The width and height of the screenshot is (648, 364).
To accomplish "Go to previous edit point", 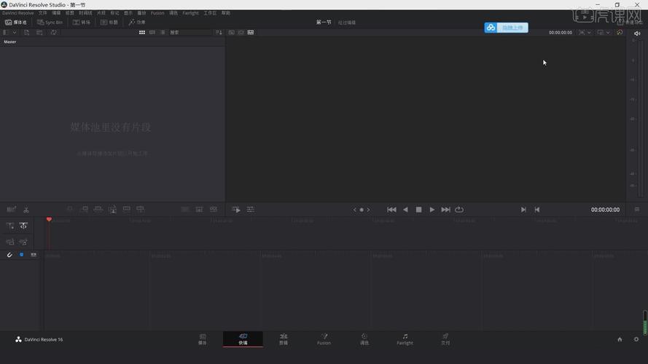I will [x=536, y=210].
